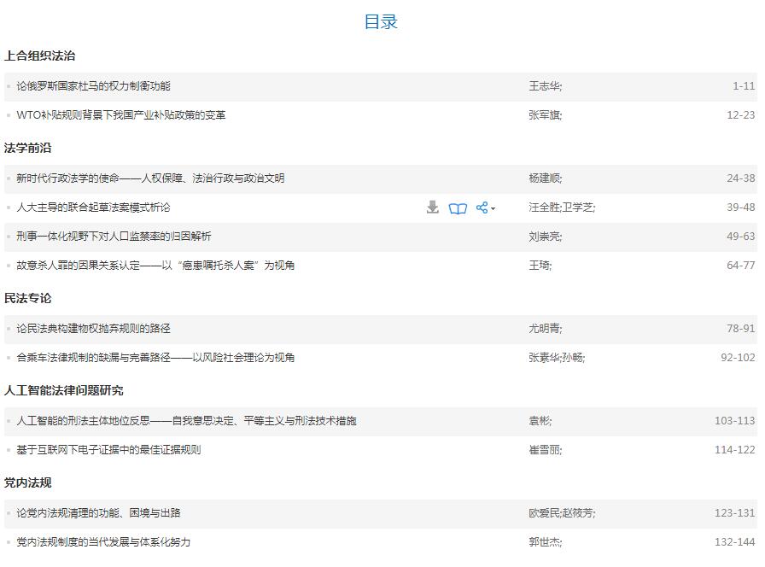Open article 论党内法规清理的功能、困境与出路
765x567 pixels.
(x=98, y=513)
